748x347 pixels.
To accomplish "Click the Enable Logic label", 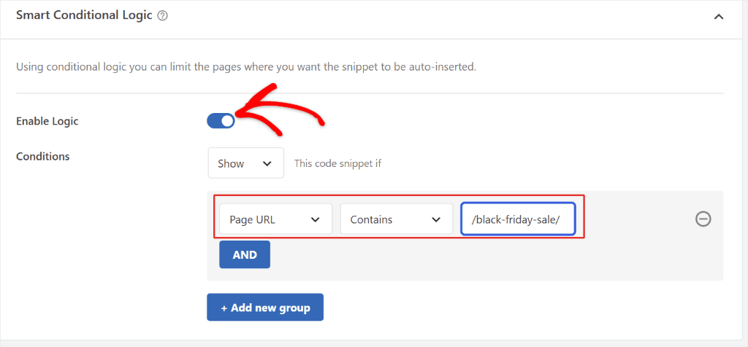I will [x=47, y=122].
